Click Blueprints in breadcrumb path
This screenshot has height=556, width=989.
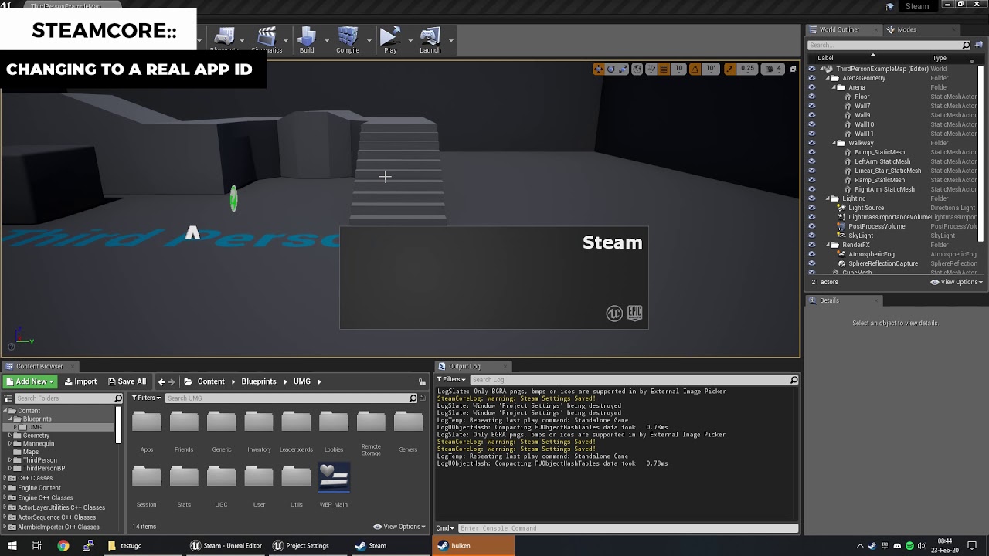click(x=258, y=381)
